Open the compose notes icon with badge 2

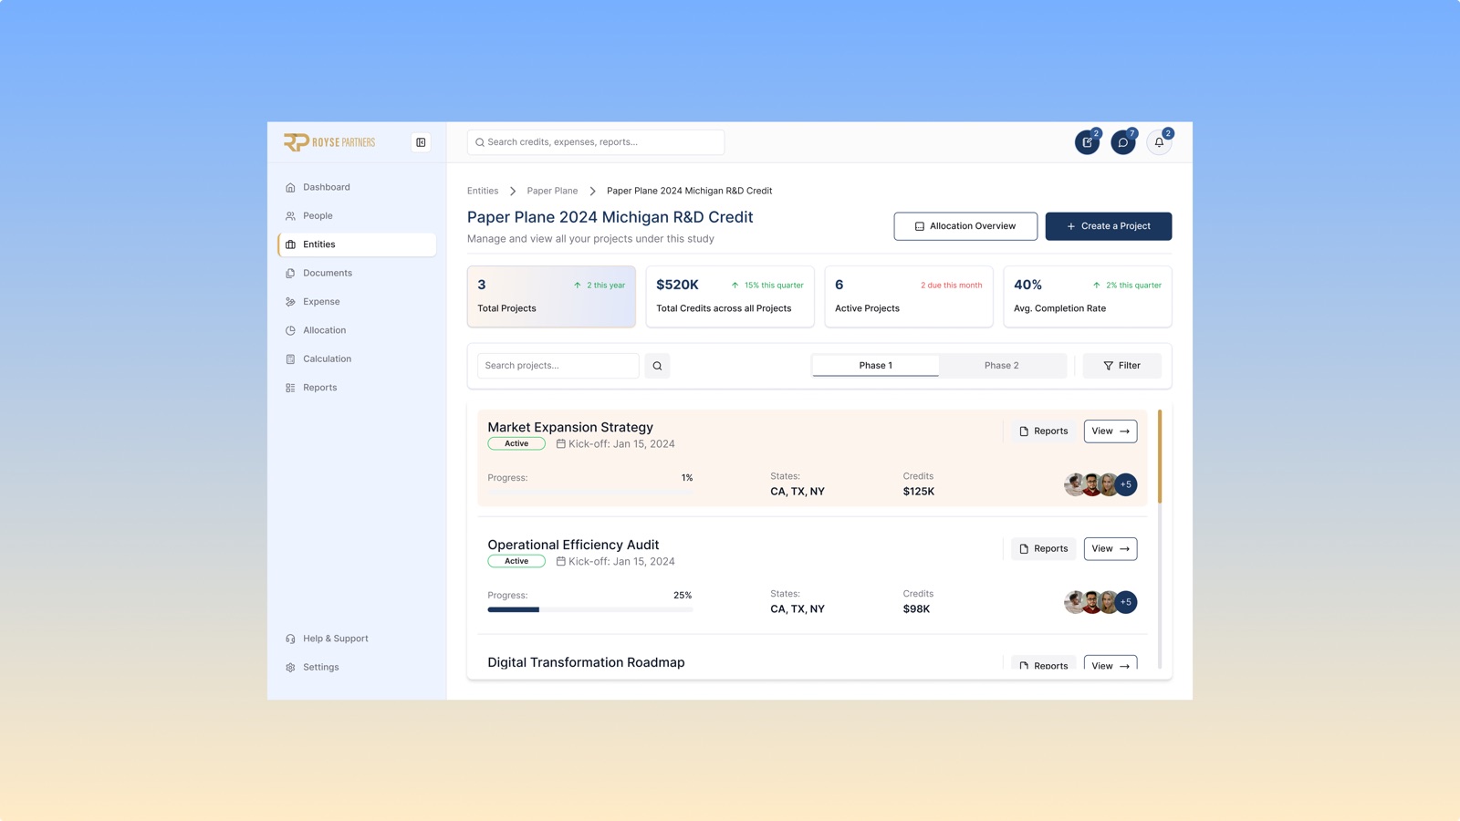click(x=1087, y=142)
